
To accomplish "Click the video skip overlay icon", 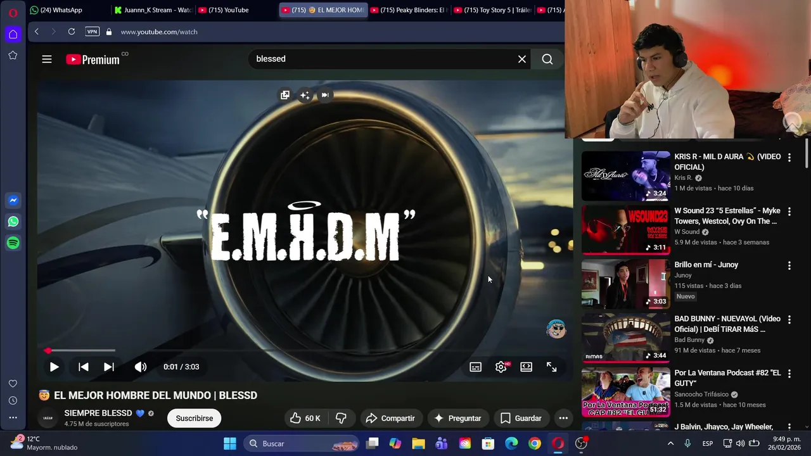I will point(325,95).
